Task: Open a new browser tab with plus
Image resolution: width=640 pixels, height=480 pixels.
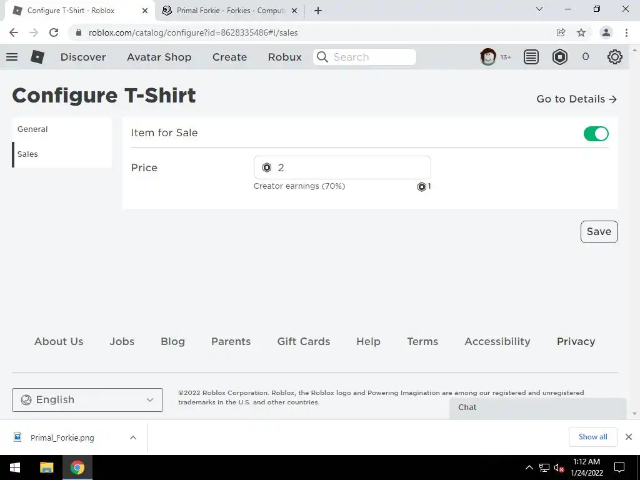Action: coord(318,11)
